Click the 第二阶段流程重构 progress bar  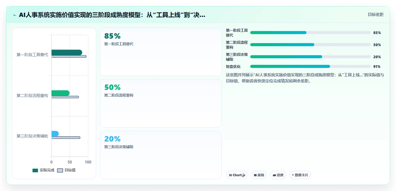[310, 45]
